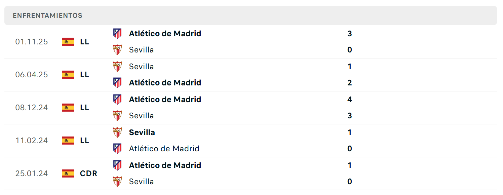This screenshot has height=195, width=503.
Task: Click Spain flag next to CDR competition
Action: point(68,173)
